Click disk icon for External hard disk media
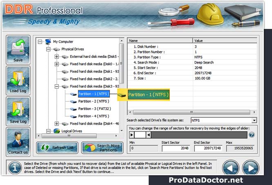 click(x=65, y=57)
